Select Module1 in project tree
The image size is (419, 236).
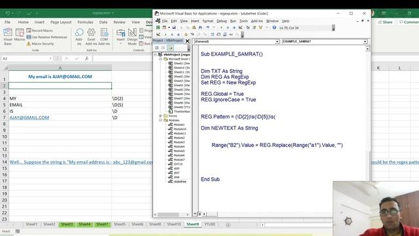click(x=179, y=125)
